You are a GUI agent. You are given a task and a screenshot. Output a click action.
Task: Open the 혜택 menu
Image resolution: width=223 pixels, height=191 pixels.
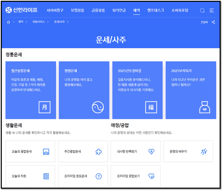click(137, 10)
